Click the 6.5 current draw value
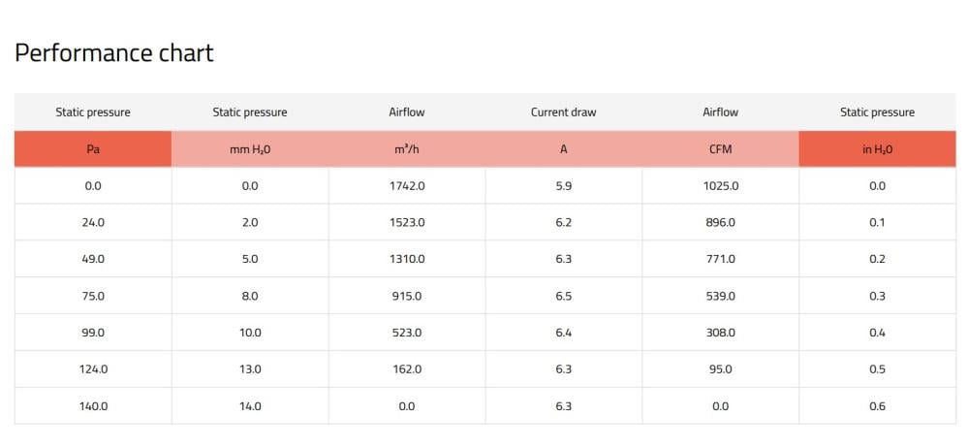This screenshot has height=448, width=969. tap(563, 296)
